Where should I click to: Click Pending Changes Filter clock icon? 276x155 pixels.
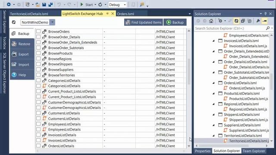tap(220, 21)
